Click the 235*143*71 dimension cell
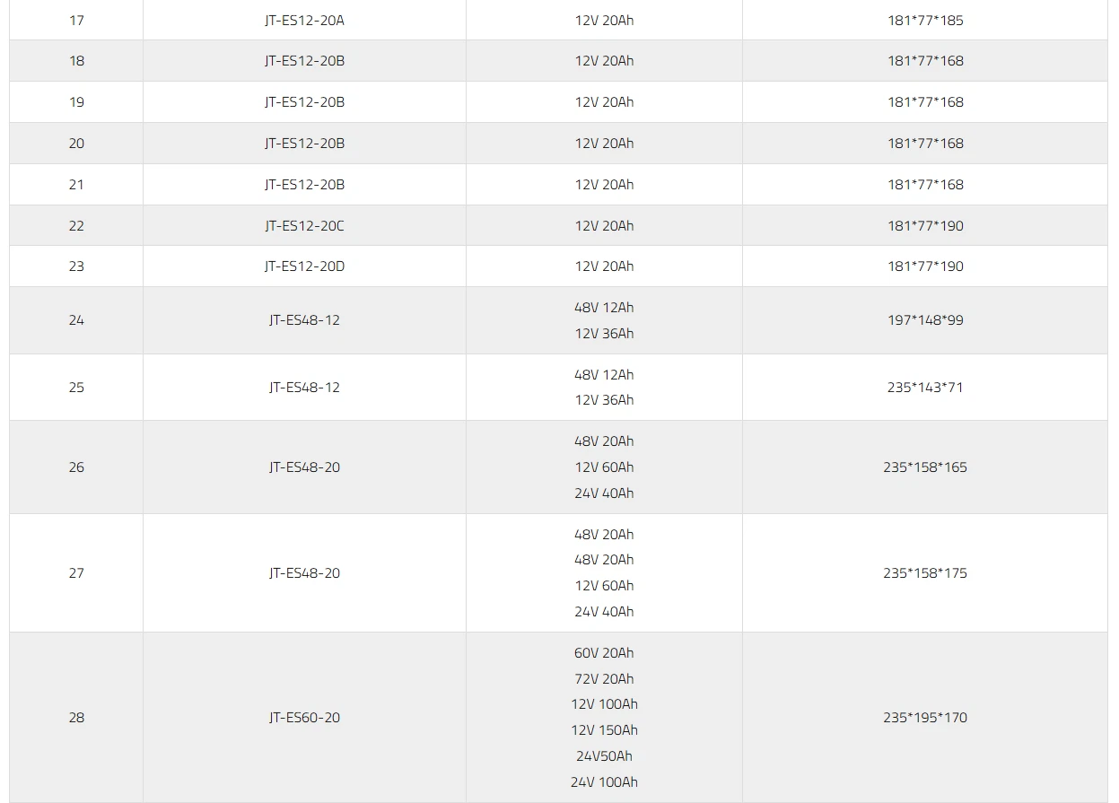This screenshot has height=803, width=1119. pos(925,388)
